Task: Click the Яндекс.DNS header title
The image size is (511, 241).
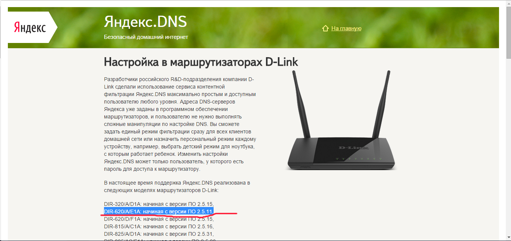Action: (x=145, y=22)
